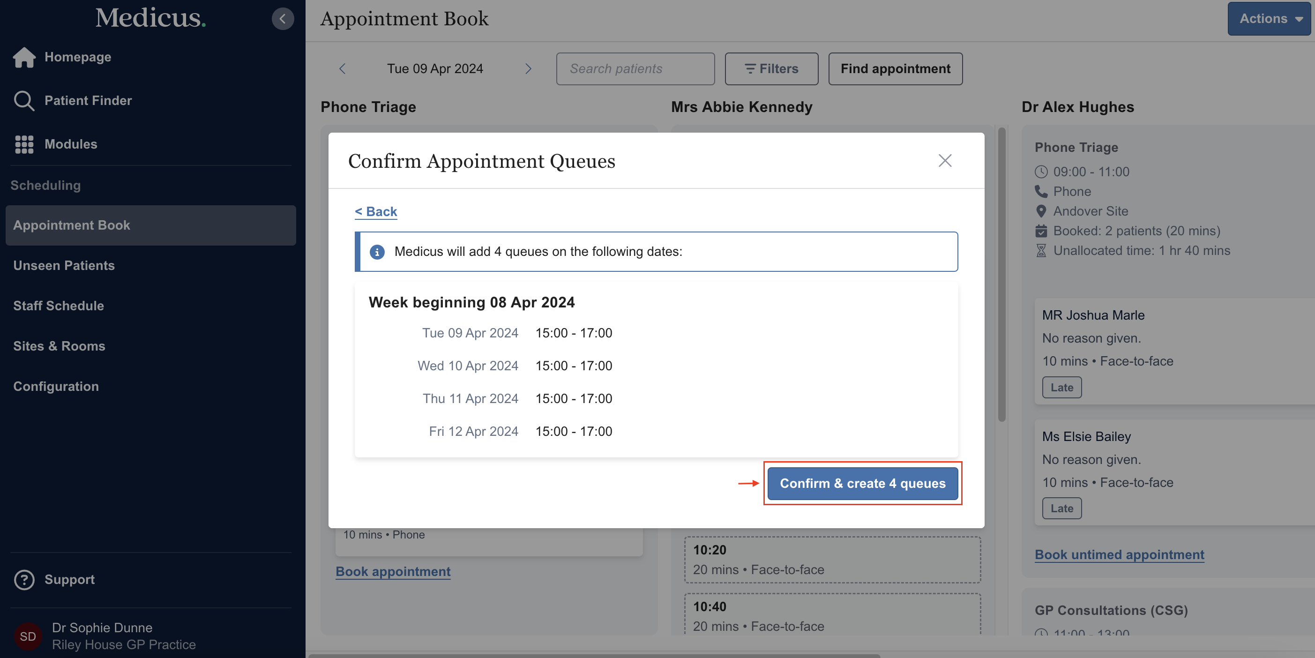Click the Book untimed appointment link
The image size is (1315, 658).
[x=1119, y=554]
